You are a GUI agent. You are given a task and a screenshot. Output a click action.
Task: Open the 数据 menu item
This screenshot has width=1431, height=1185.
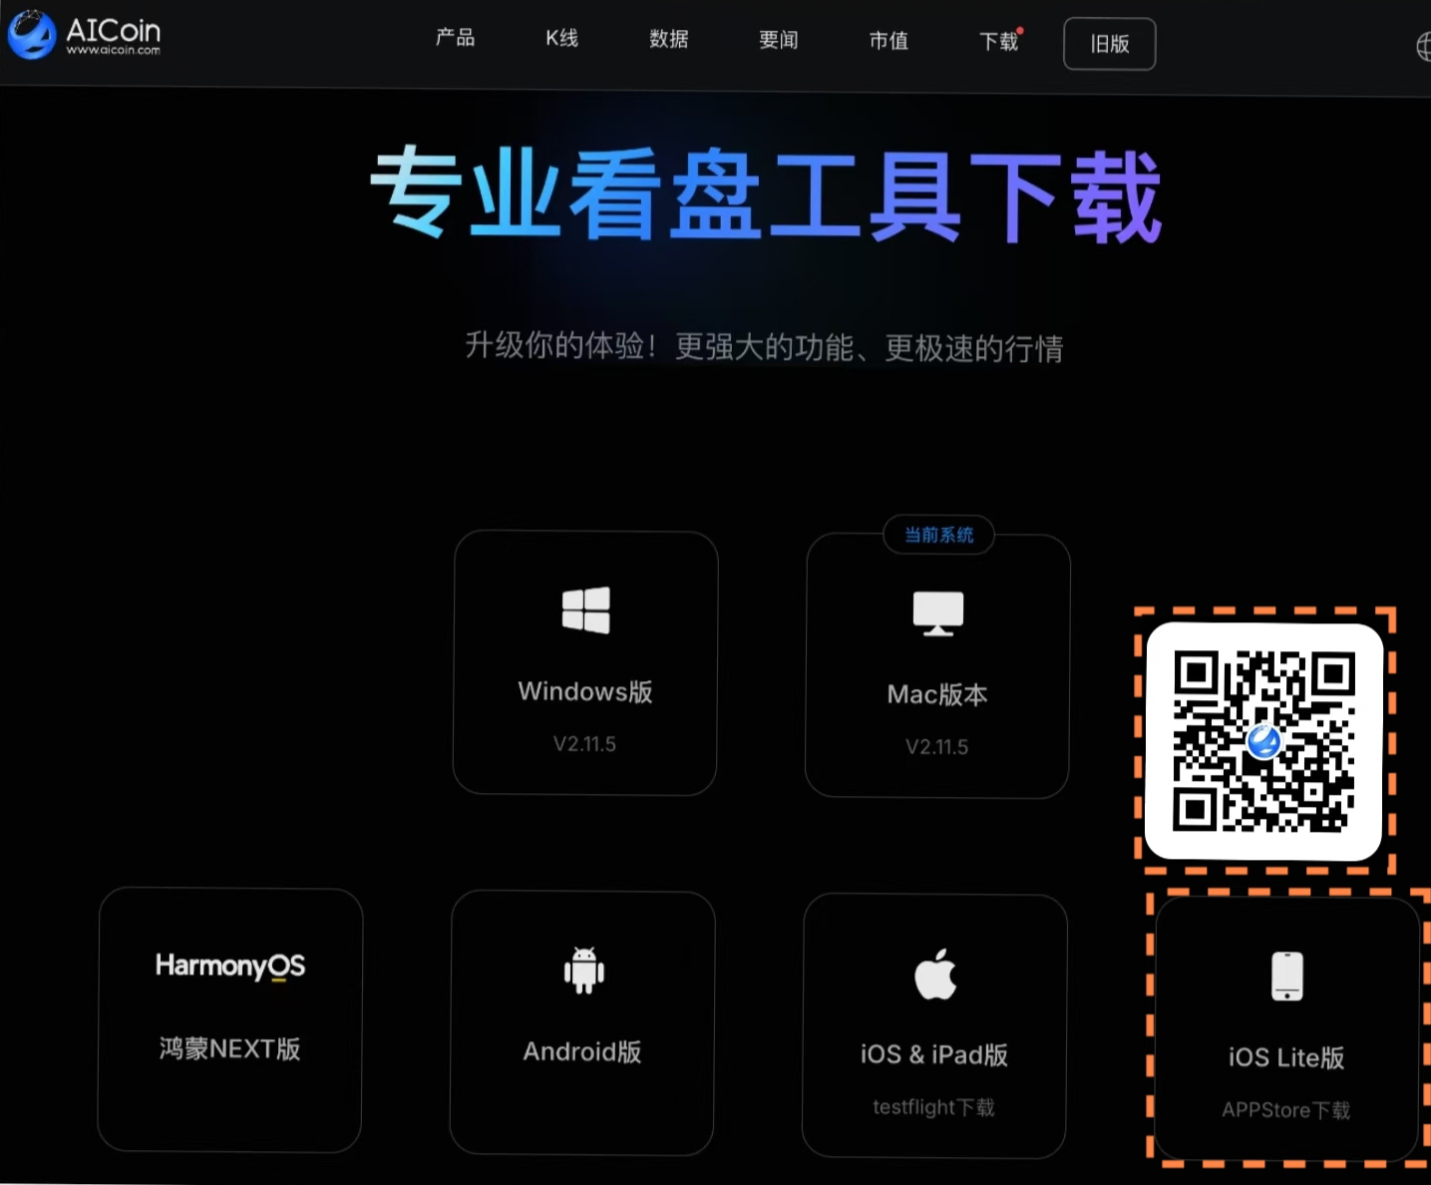669,39
